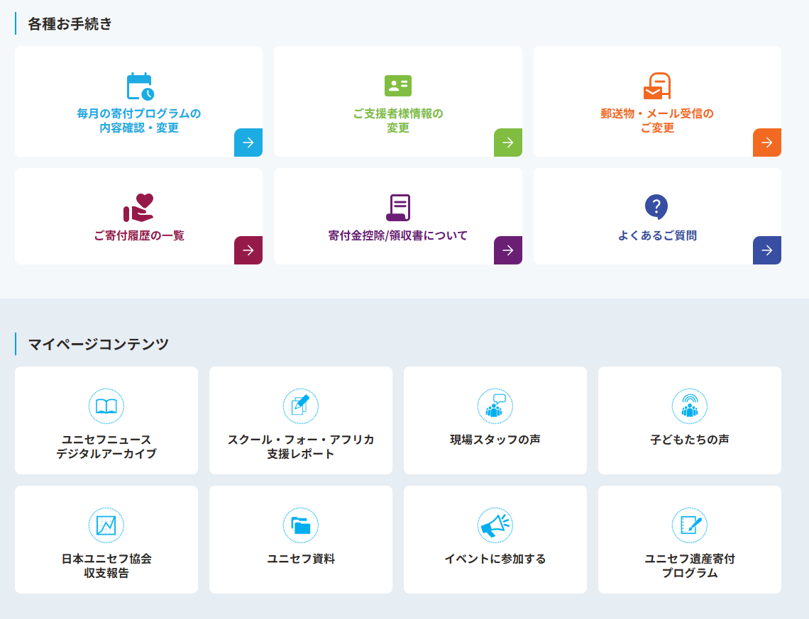
Task: Click the calendar icon for monthly donation program
Action: click(140, 87)
